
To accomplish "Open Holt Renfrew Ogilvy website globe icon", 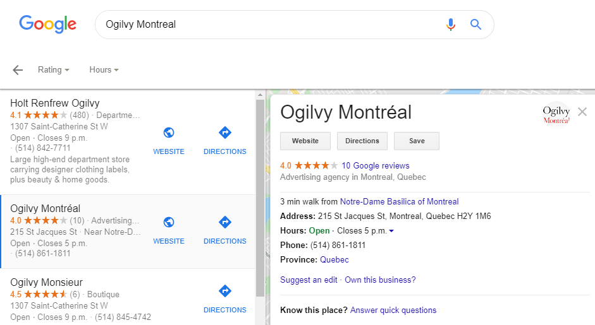I will pyautogui.click(x=169, y=133).
